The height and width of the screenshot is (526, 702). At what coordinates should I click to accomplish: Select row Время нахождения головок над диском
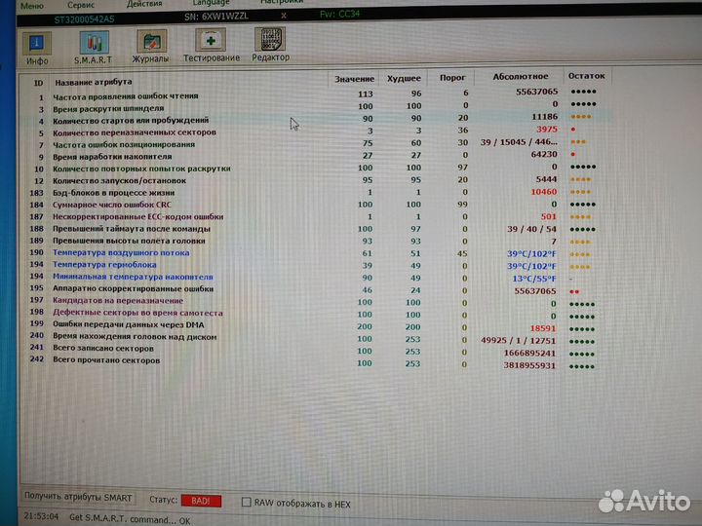tap(316, 338)
